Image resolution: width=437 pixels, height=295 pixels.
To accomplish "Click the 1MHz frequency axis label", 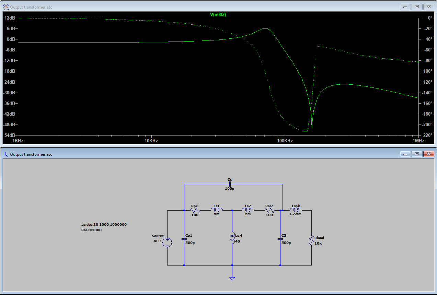I will pyautogui.click(x=418, y=141).
